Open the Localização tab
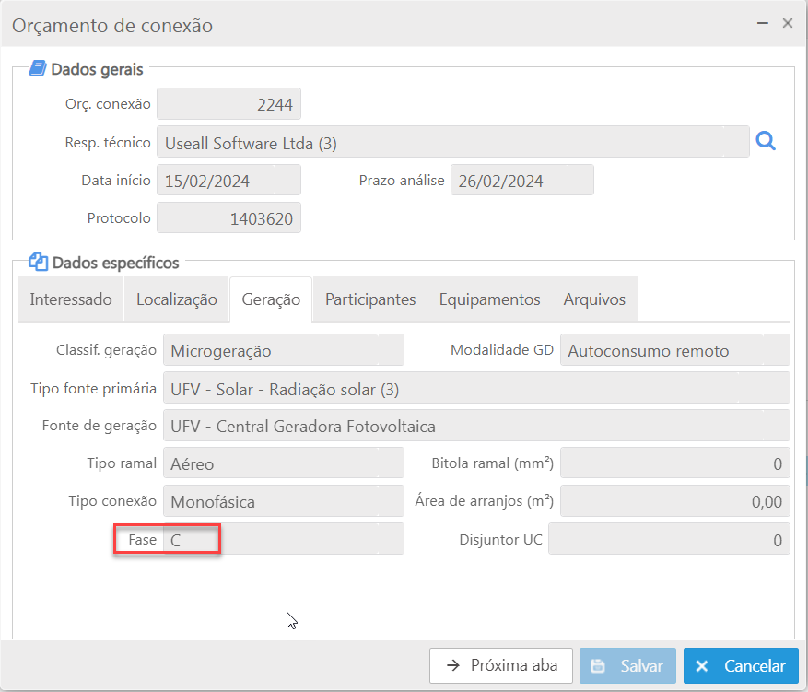 (x=177, y=299)
